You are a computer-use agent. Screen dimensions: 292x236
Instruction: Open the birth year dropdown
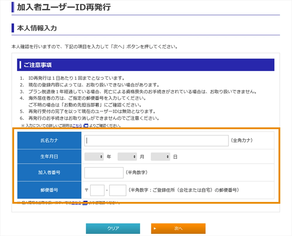(94, 156)
